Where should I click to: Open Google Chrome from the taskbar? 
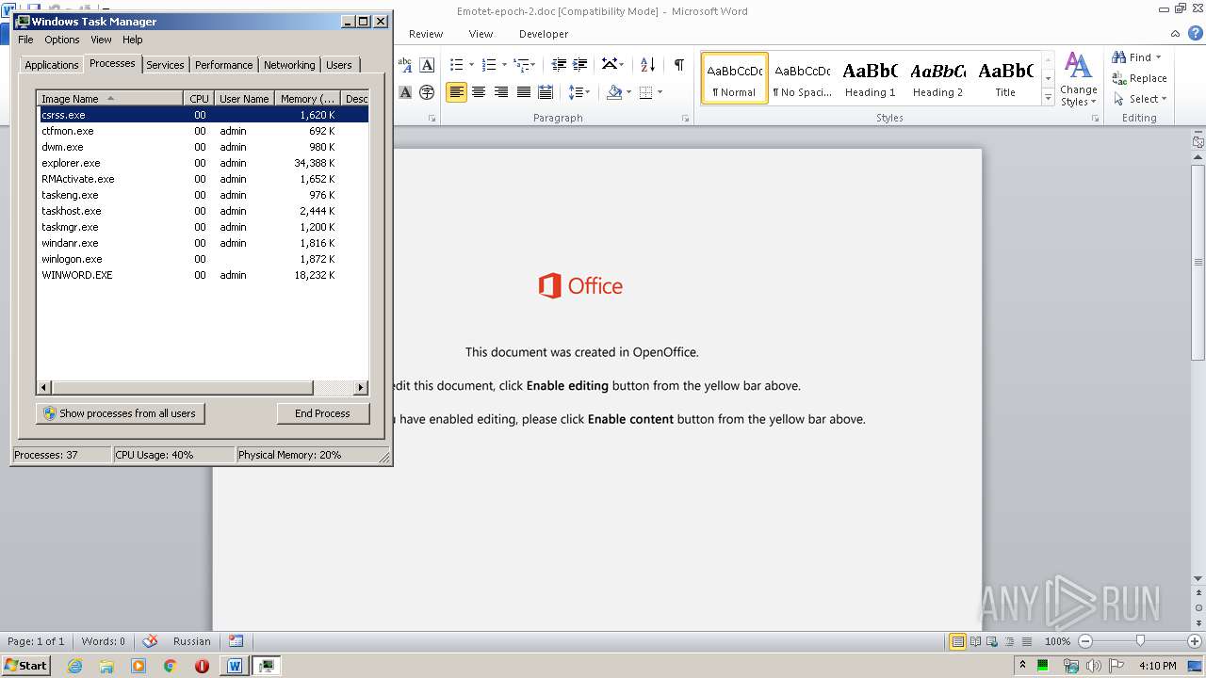[x=170, y=666]
